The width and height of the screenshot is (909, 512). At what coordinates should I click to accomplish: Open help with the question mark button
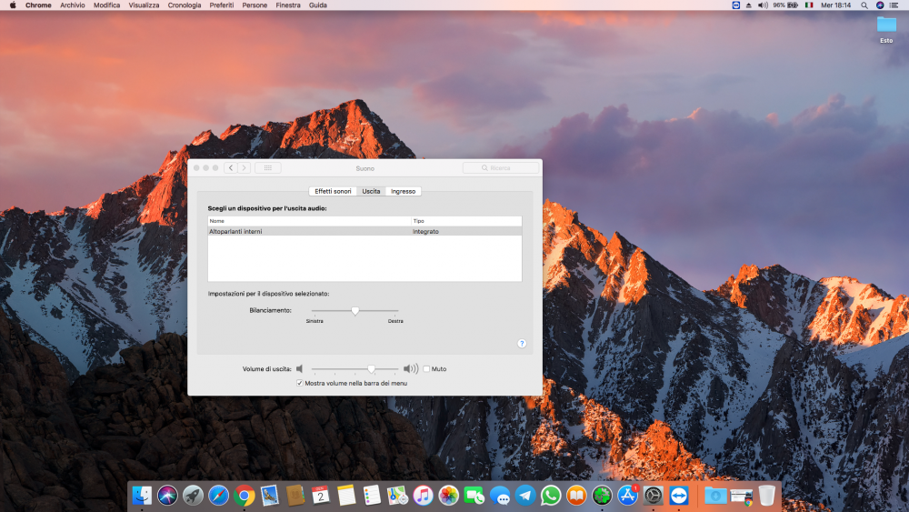pos(522,343)
